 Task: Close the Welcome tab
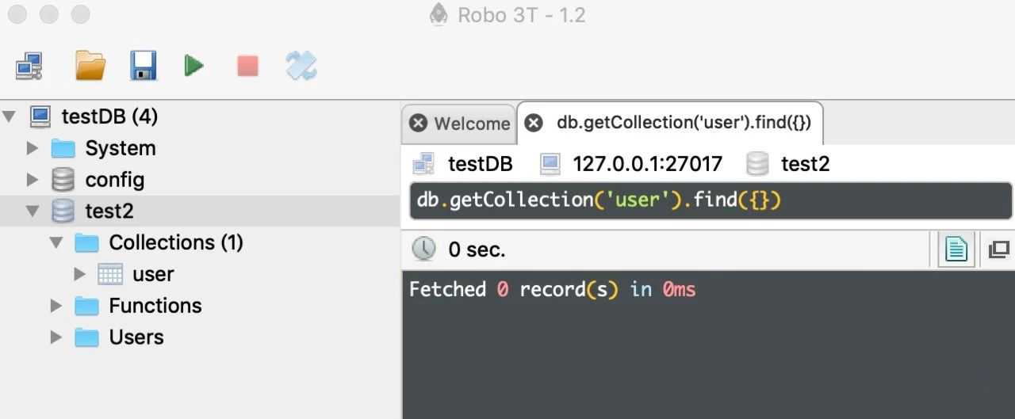418,123
